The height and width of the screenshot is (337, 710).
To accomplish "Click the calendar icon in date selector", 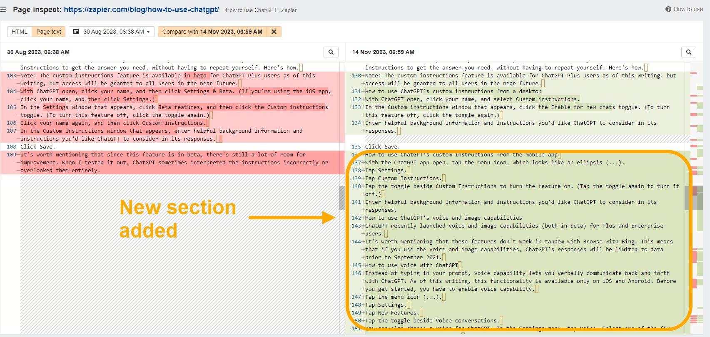I will [76, 32].
